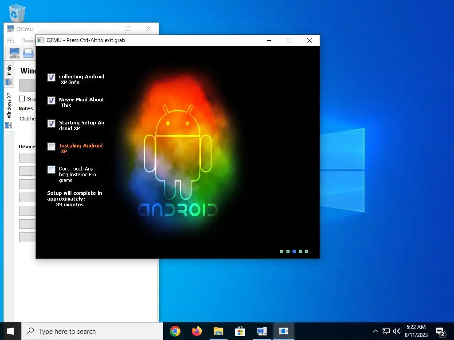Screen dimensions: 454x340
Task: Open the Power menu in QtEmu
Action: pos(29,40)
